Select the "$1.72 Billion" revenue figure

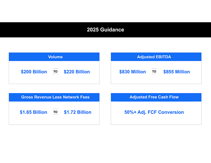(77, 112)
